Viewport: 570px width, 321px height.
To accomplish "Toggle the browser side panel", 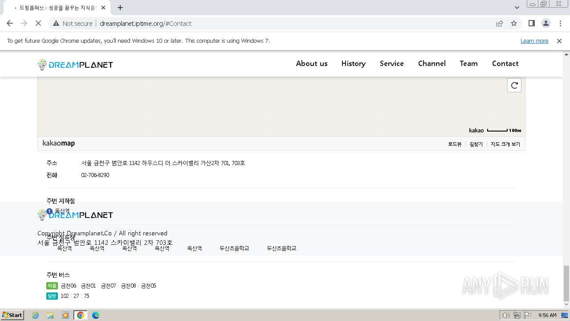I will 531,23.
